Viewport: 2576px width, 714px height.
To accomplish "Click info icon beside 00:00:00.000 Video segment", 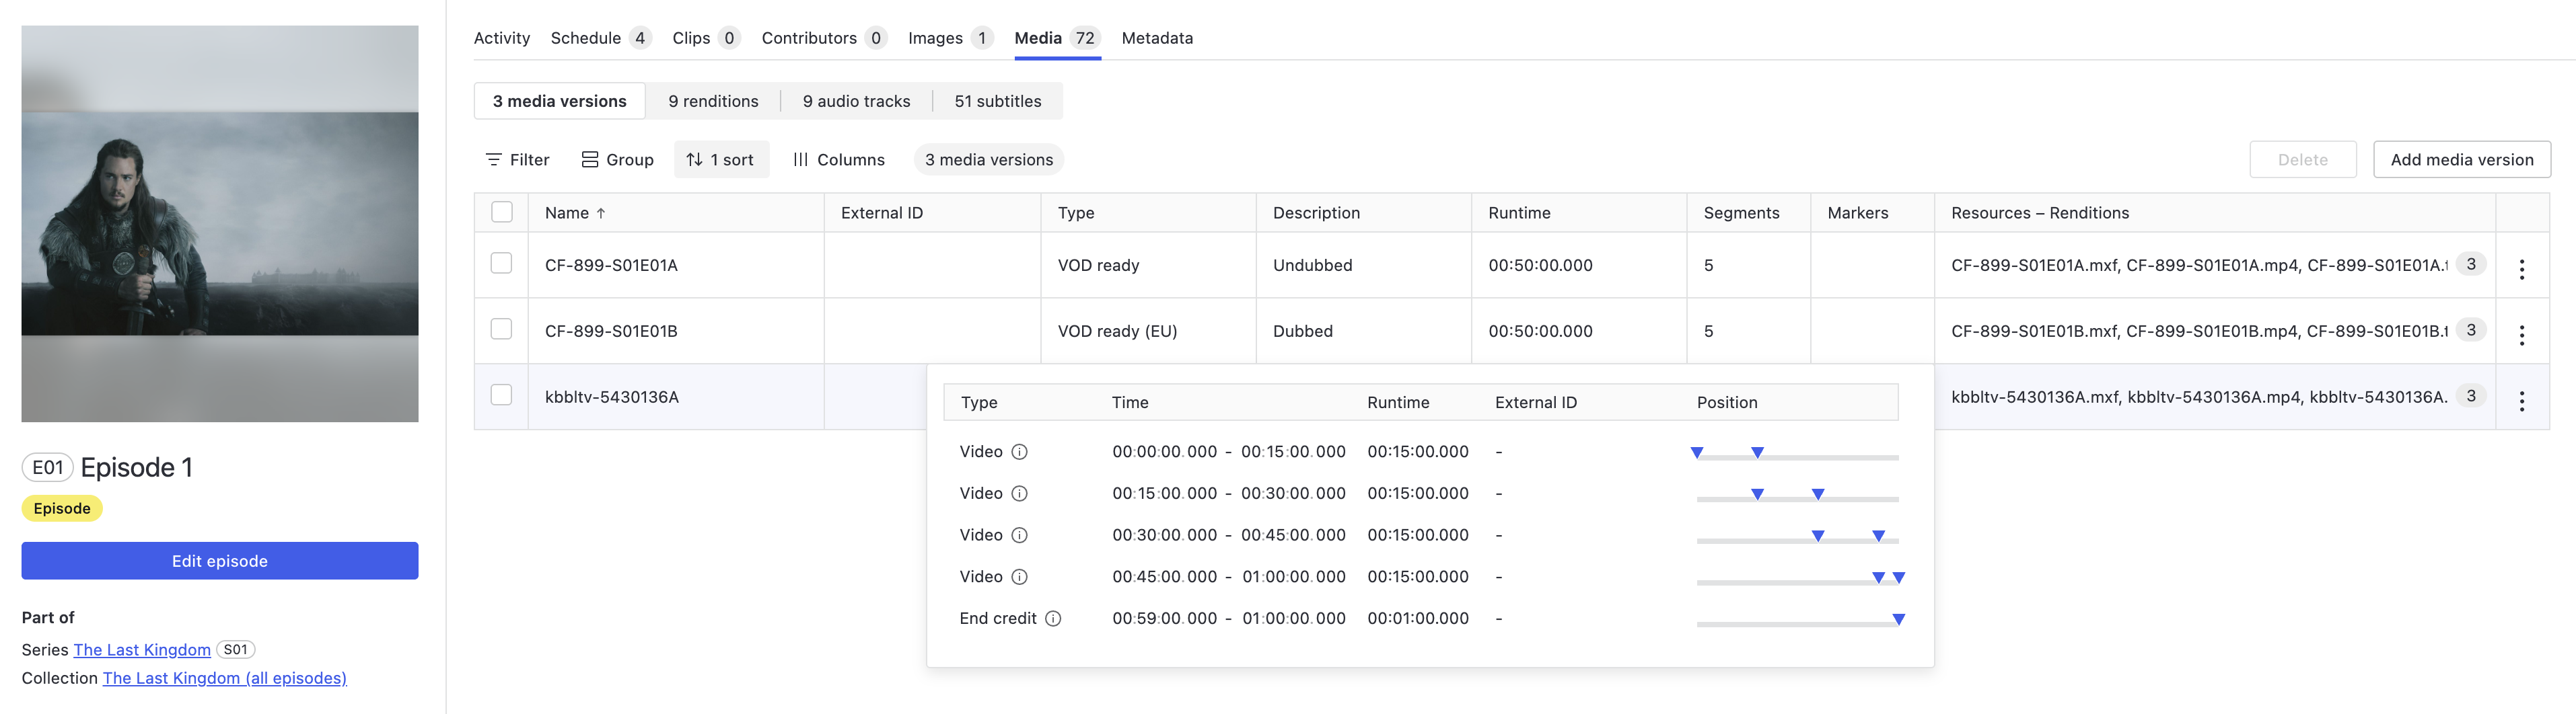I will (1019, 451).
